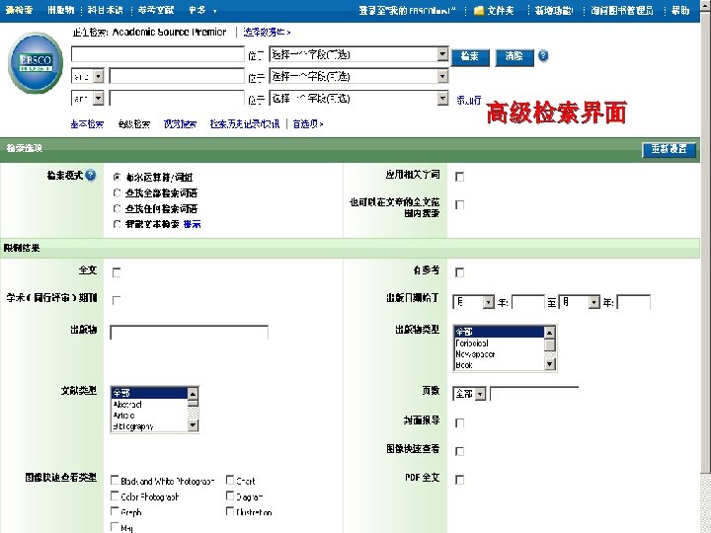
Task: Click New Search in top navigation
Action: tap(19, 10)
